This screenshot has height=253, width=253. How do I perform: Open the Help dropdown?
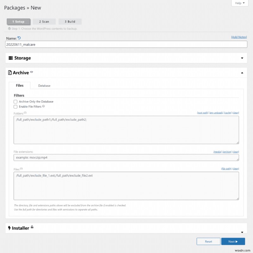coord(240,3)
